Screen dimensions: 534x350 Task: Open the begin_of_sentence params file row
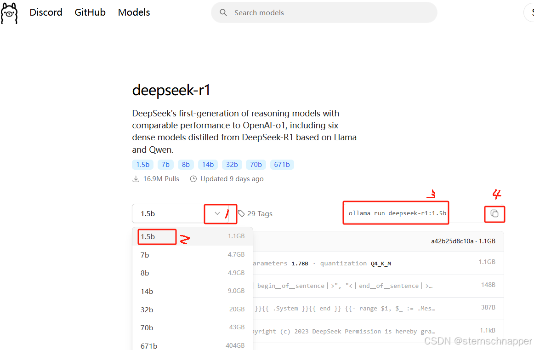point(378,286)
